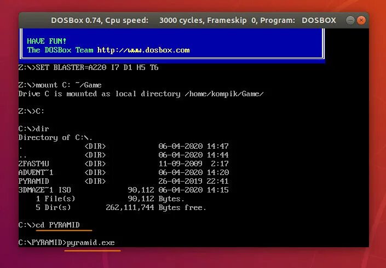The width and height of the screenshot is (386, 268).
Task: Select the PYRAMID directory entry in listing
Action: pyautogui.click(x=124, y=181)
